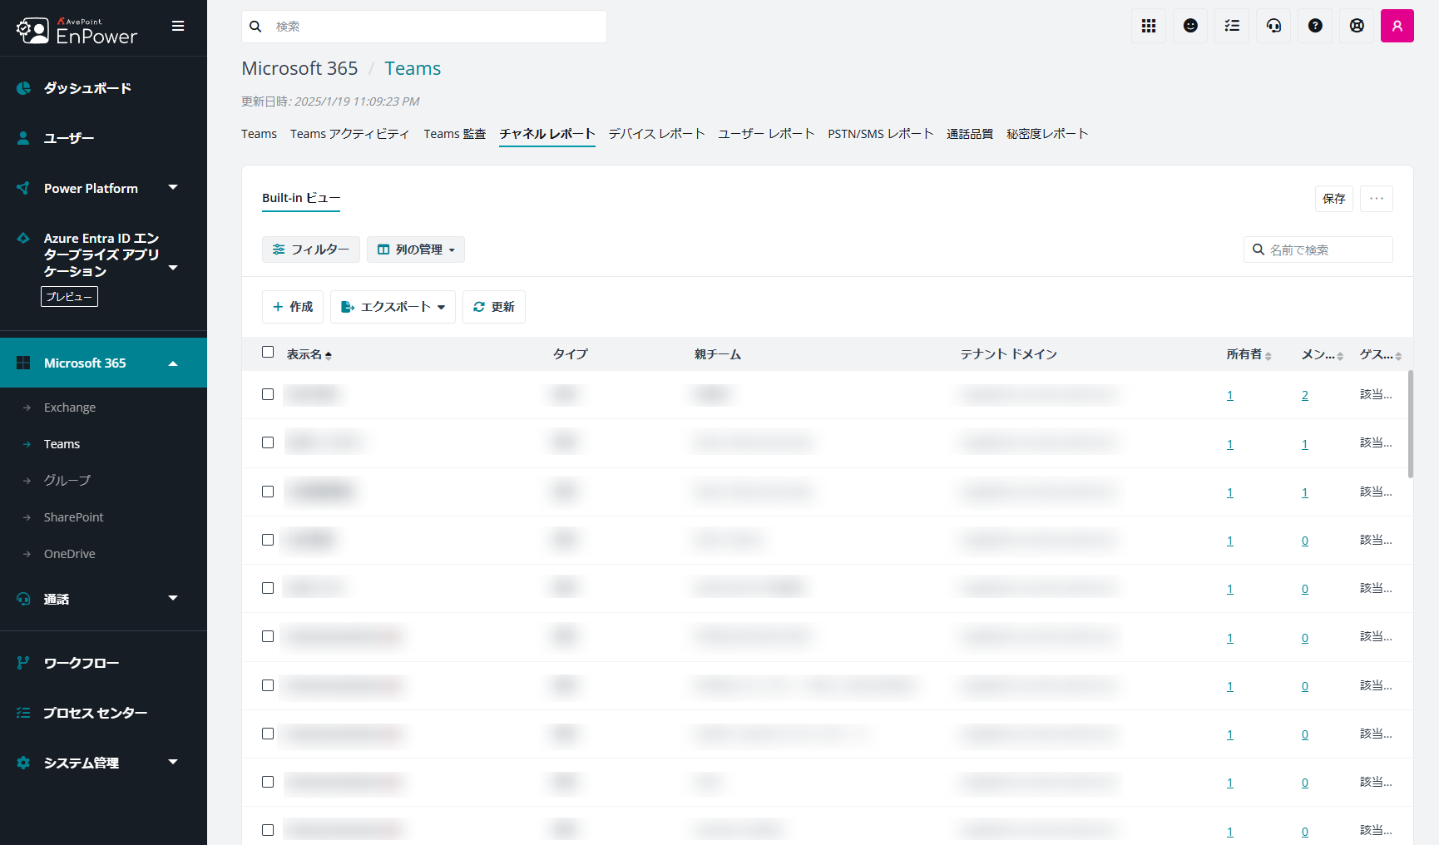Switch to 通話品質 tab
The height and width of the screenshot is (845, 1439).
[970, 134]
